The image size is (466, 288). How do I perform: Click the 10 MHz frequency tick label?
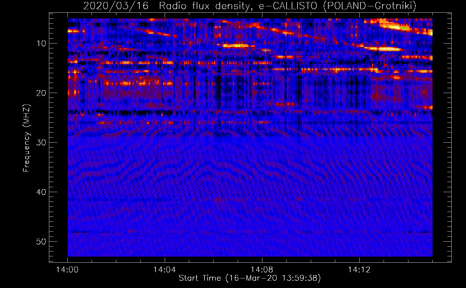41,43
